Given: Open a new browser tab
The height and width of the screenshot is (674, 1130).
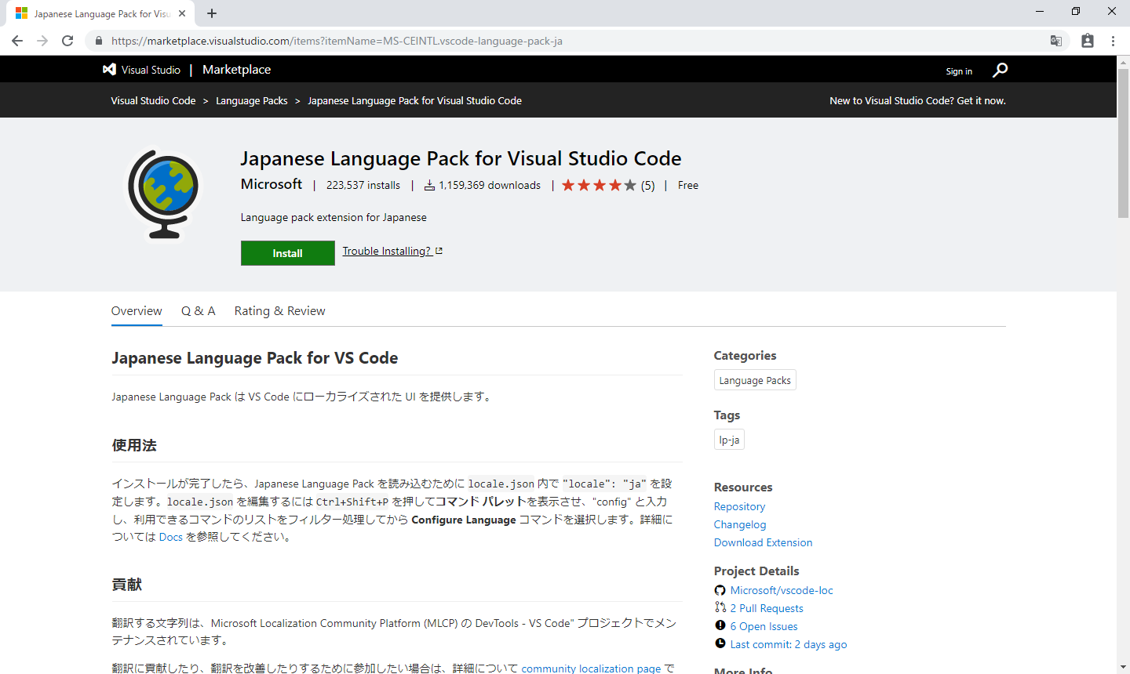Looking at the screenshot, I should (x=212, y=13).
